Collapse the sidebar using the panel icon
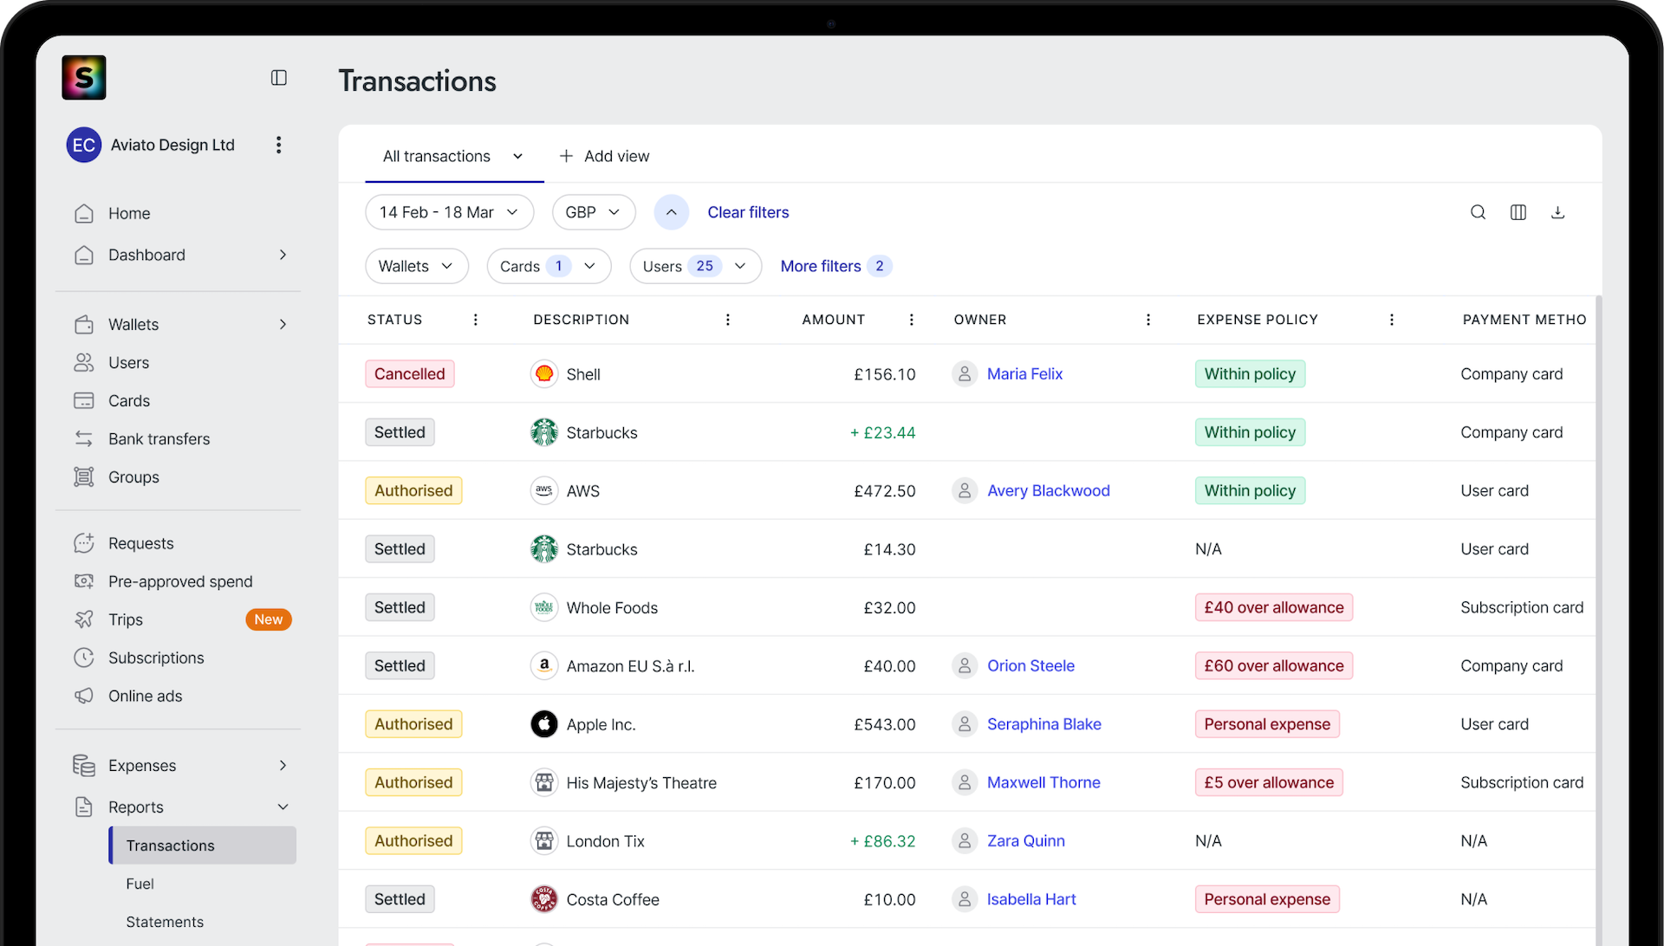Screen dimensions: 1664x946 [278, 77]
